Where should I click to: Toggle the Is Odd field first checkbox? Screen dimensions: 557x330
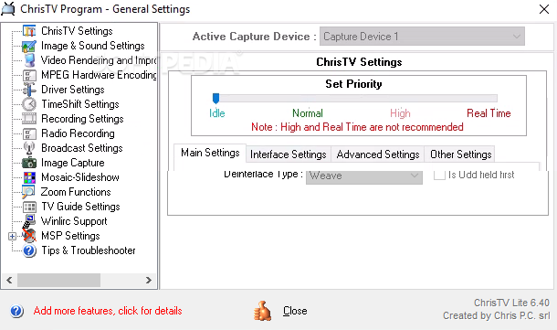click(439, 175)
